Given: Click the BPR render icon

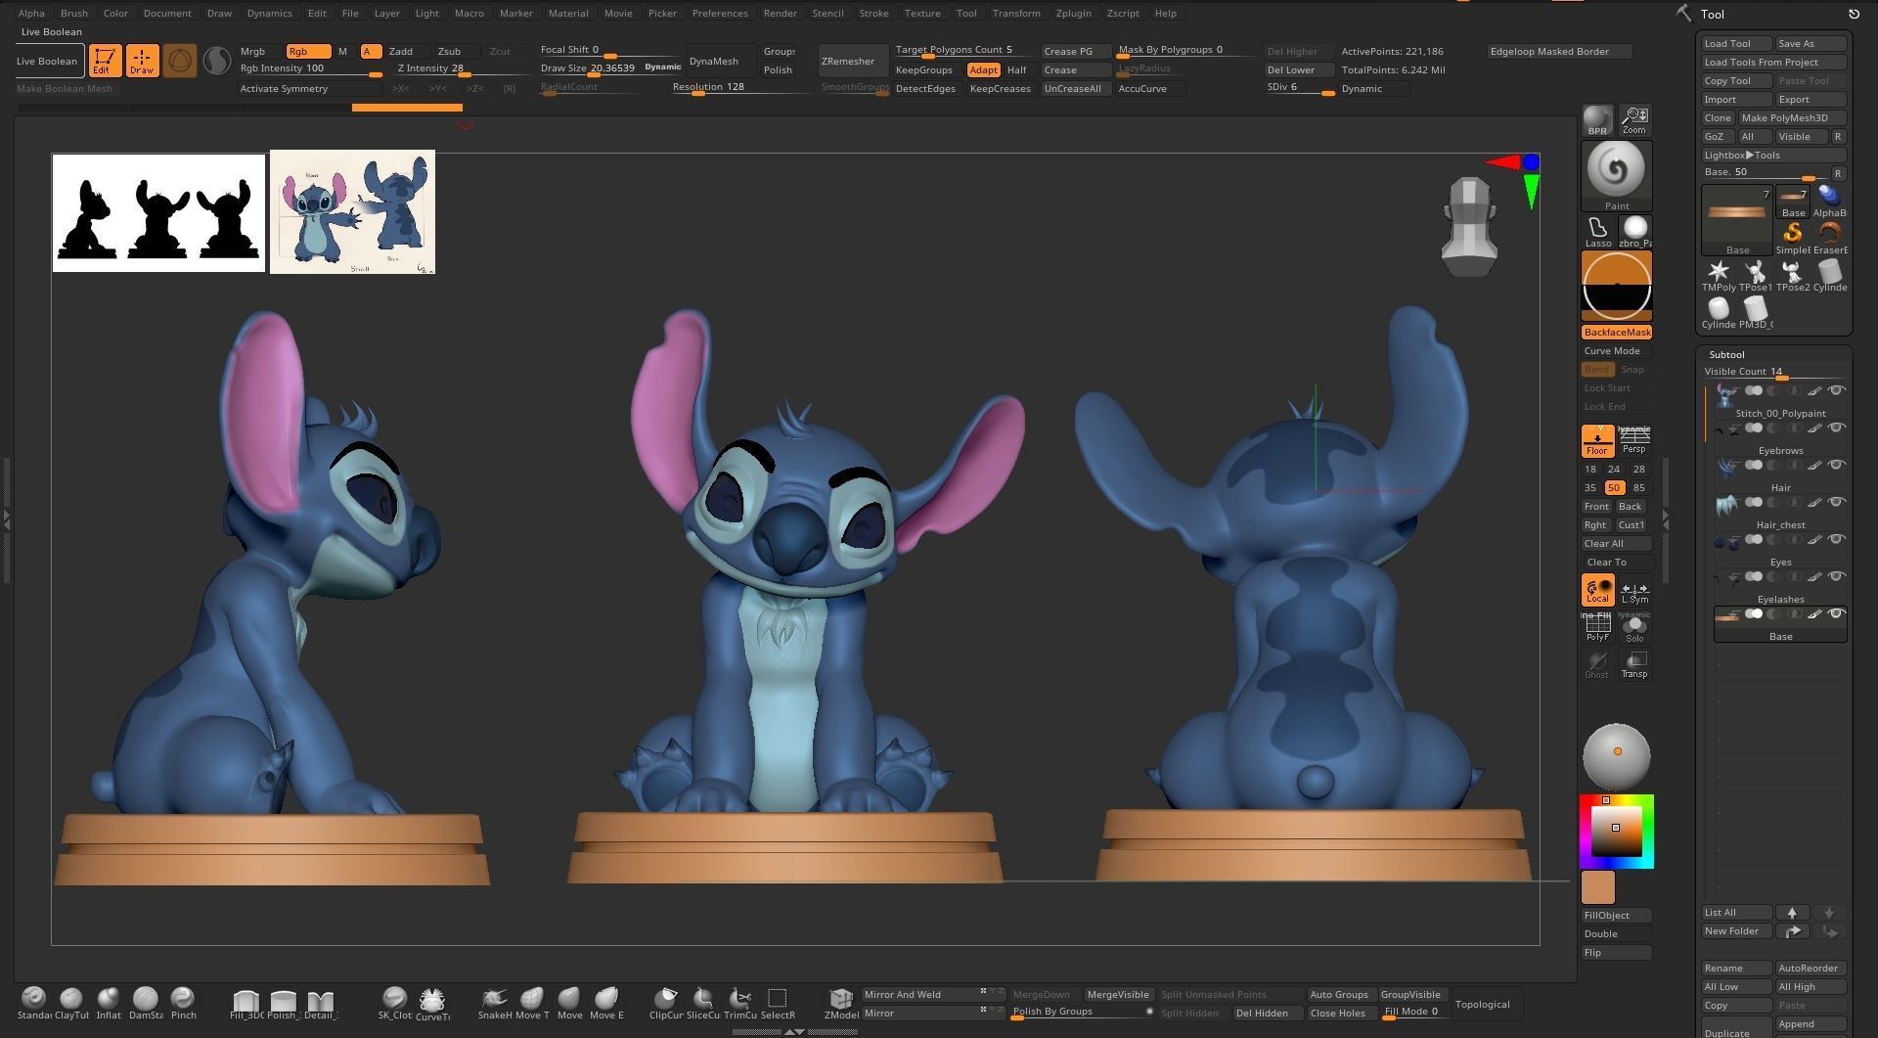Looking at the screenshot, I should pyautogui.click(x=1597, y=120).
